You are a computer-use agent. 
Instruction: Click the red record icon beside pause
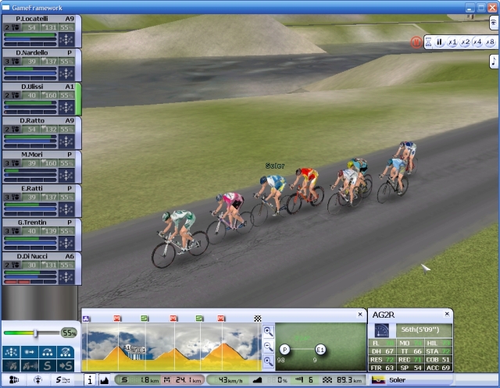416,42
